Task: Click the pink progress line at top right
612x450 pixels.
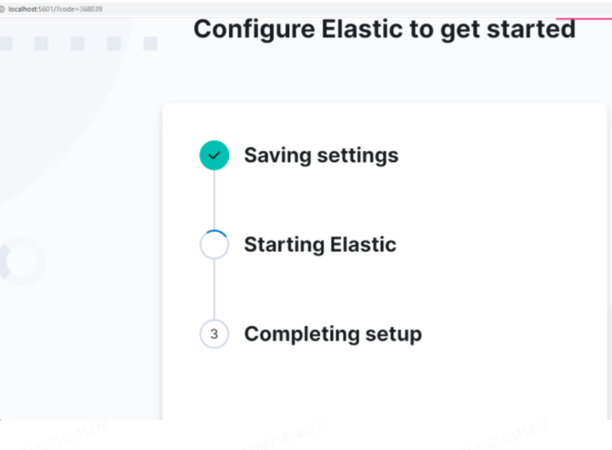Action: coord(584,19)
